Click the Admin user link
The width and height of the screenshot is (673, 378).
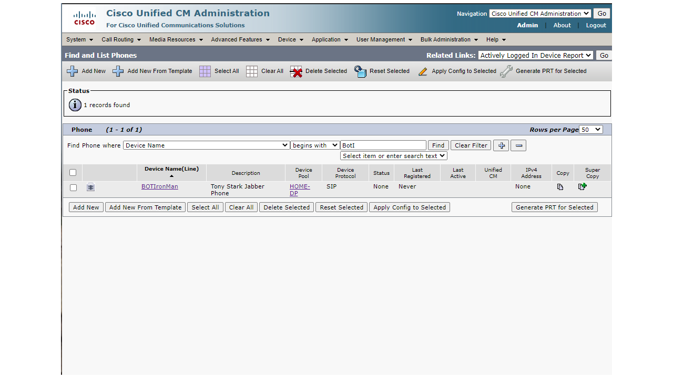coord(527,25)
